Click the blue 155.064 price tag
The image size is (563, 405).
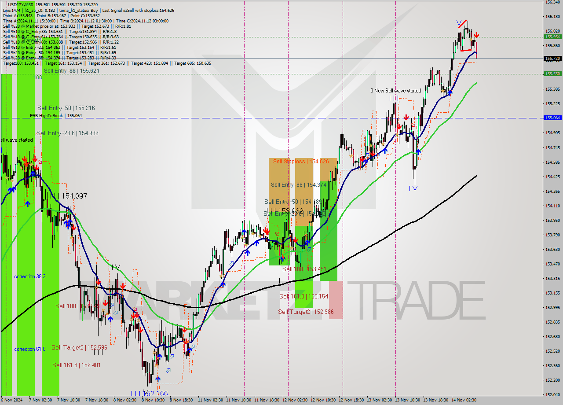pos(552,118)
